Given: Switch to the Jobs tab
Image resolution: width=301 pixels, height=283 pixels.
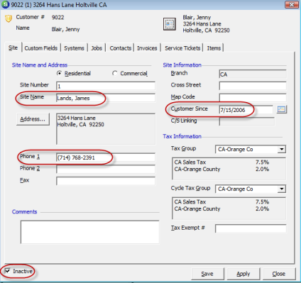Looking at the screenshot, I should [97, 48].
